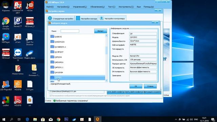Launch Microsoft Edge from the taskbar
This screenshot has height=122, width=217.
point(27,119)
